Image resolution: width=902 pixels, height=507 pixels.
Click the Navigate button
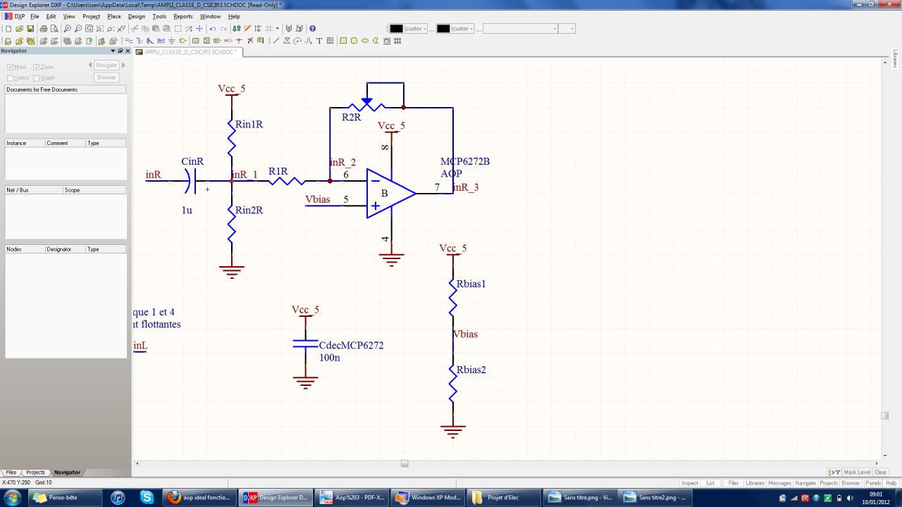click(106, 65)
